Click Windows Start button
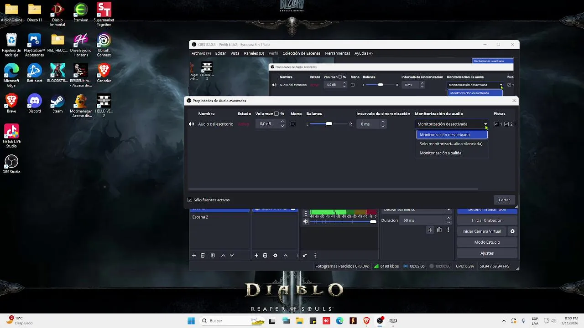The height and width of the screenshot is (328, 584). 191,321
